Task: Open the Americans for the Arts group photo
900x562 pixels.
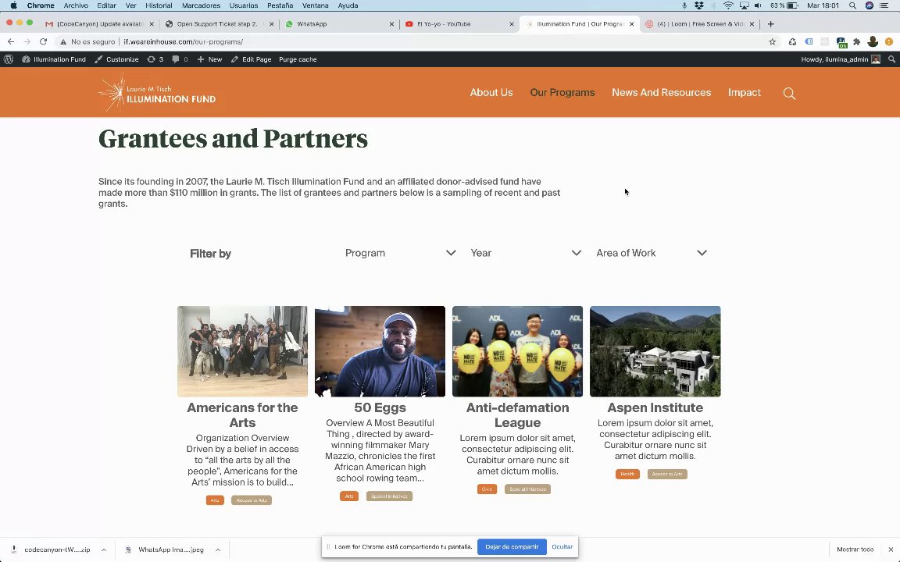Action: (242, 351)
